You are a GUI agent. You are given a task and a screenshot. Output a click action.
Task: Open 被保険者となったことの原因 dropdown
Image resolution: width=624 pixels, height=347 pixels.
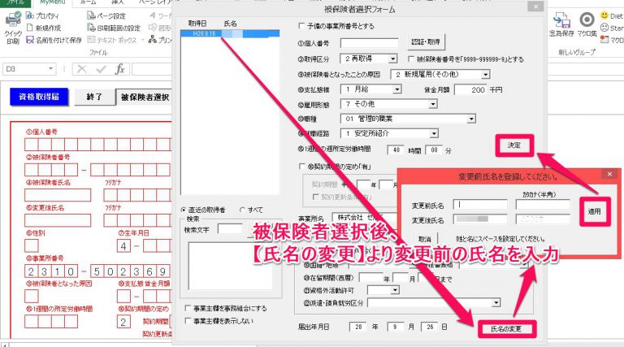[485, 75]
